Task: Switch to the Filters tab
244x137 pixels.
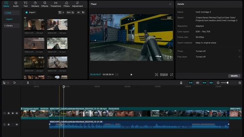Action: click(66, 4)
